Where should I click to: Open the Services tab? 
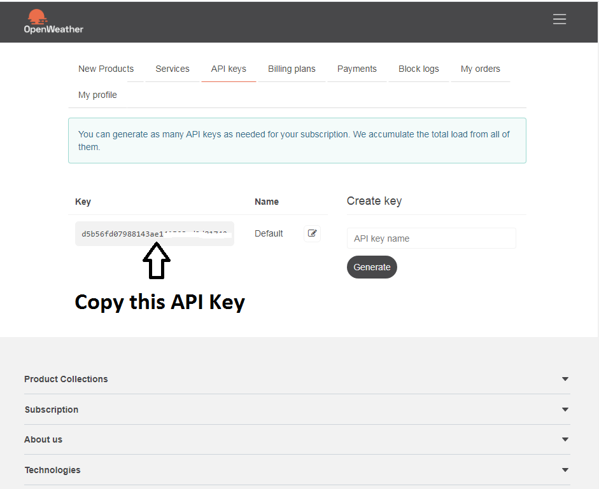click(x=173, y=69)
